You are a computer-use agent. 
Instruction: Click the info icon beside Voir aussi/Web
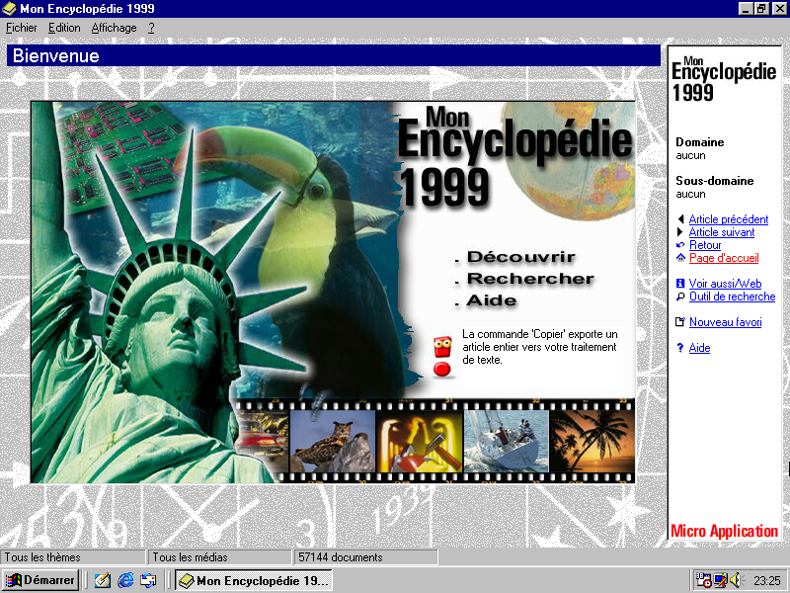(680, 284)
